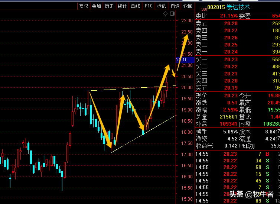Click the 卖二 price 20.25
This screenshot has width=280, height=204.
231,45
